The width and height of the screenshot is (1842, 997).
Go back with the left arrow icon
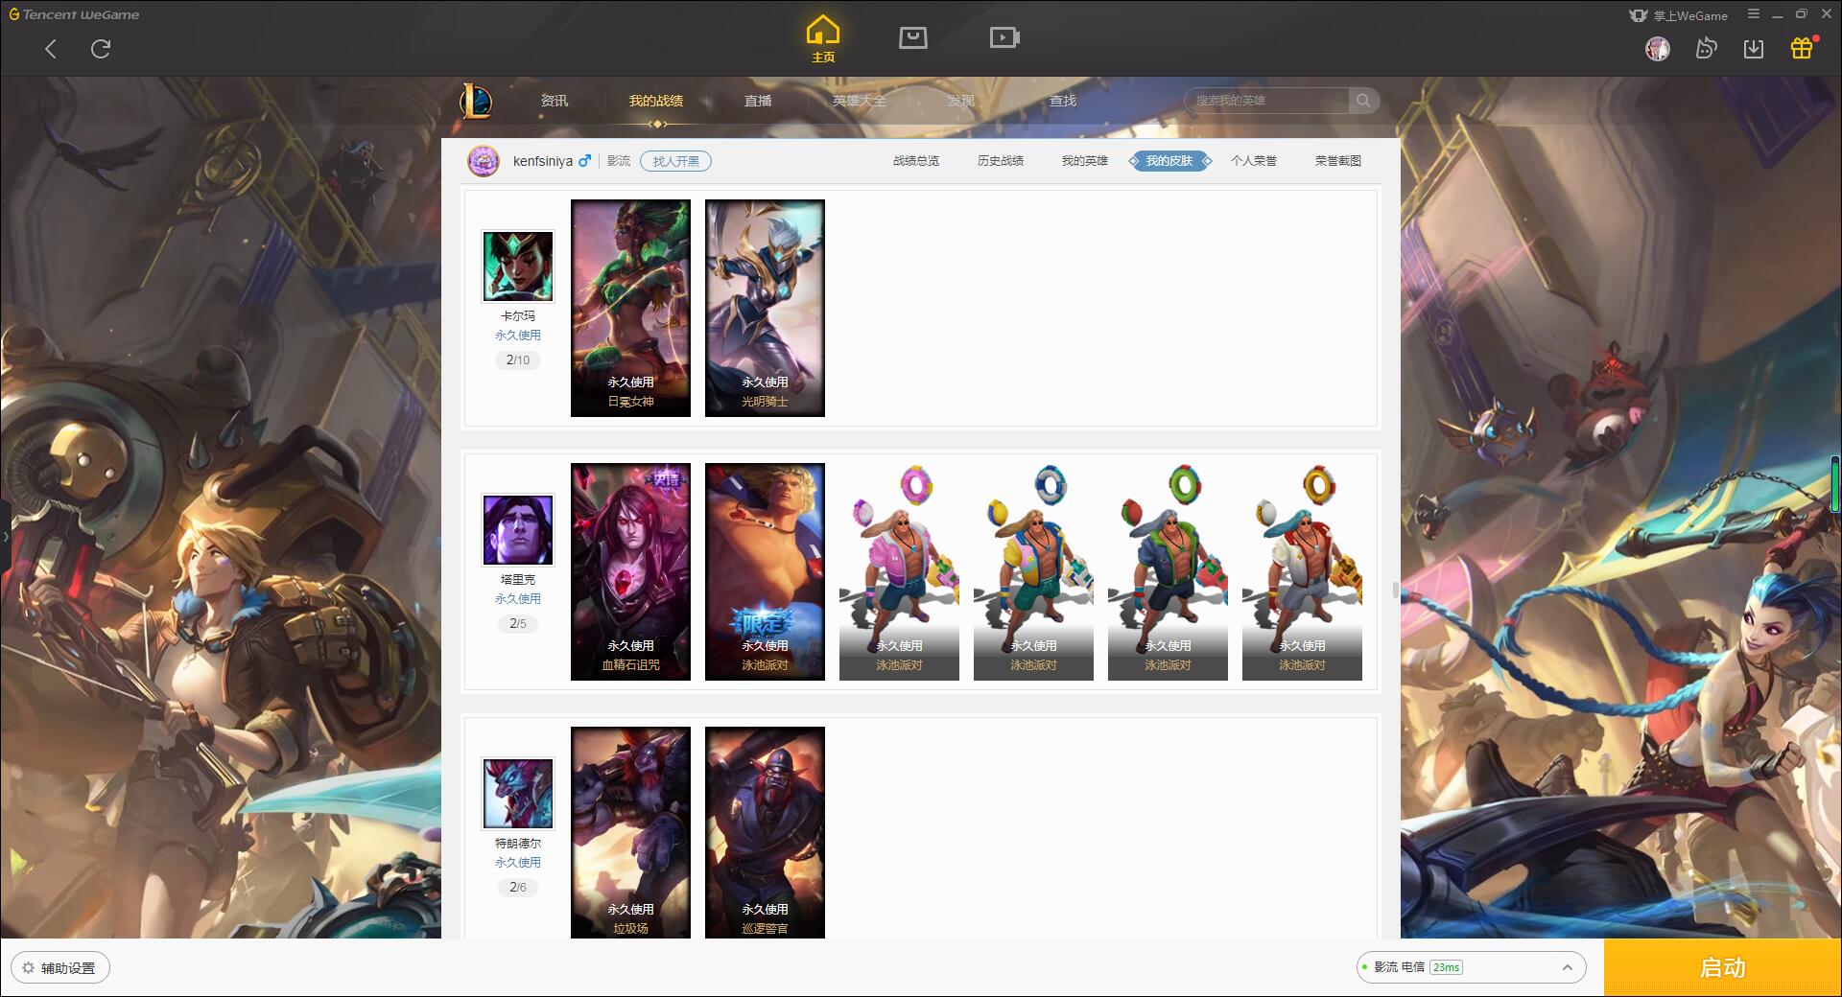pyautogui.click(x=51, y=49)
